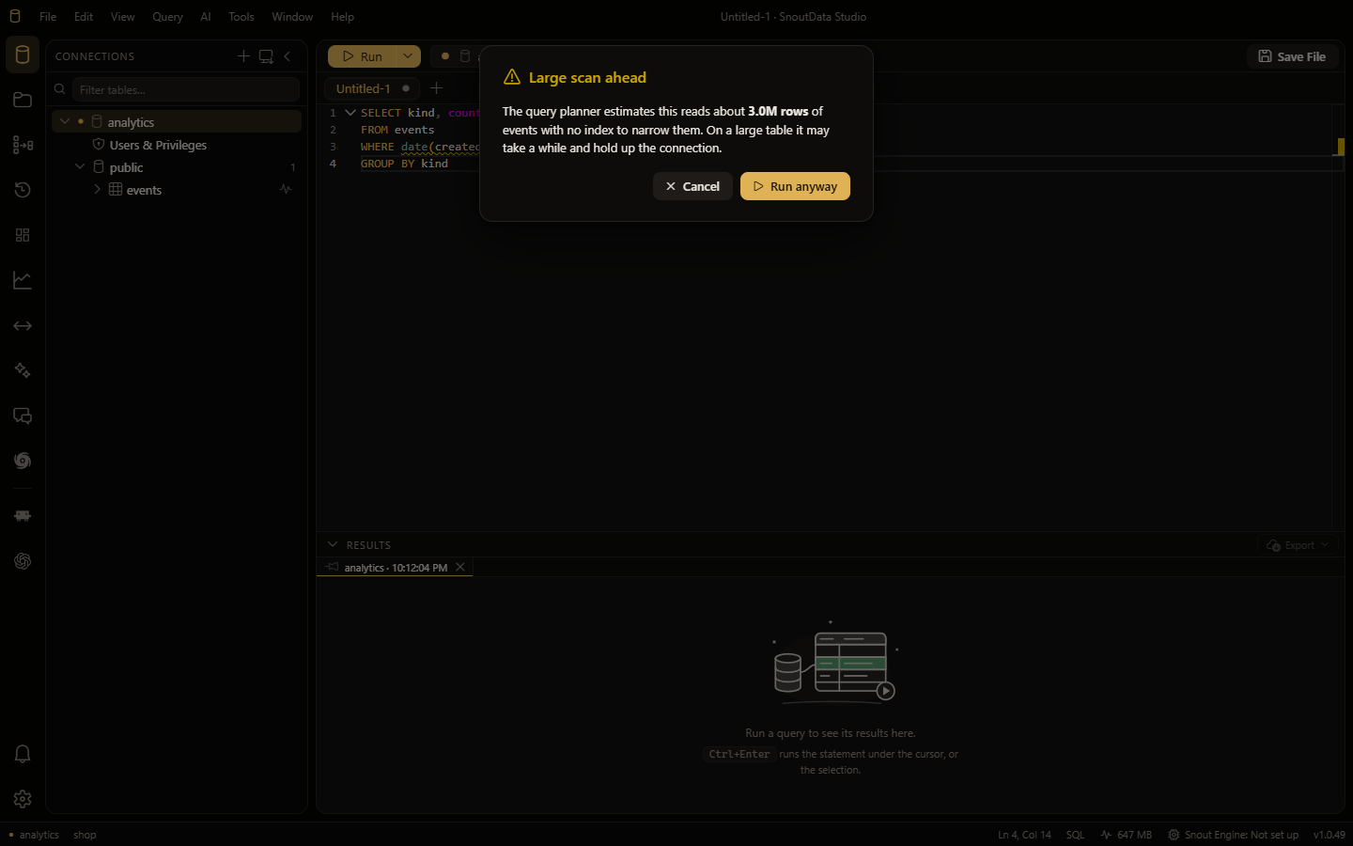Open the chat bubbles sidebar icon
Image resolution: width=1353 pixels, height=846 pixels.
23,415
